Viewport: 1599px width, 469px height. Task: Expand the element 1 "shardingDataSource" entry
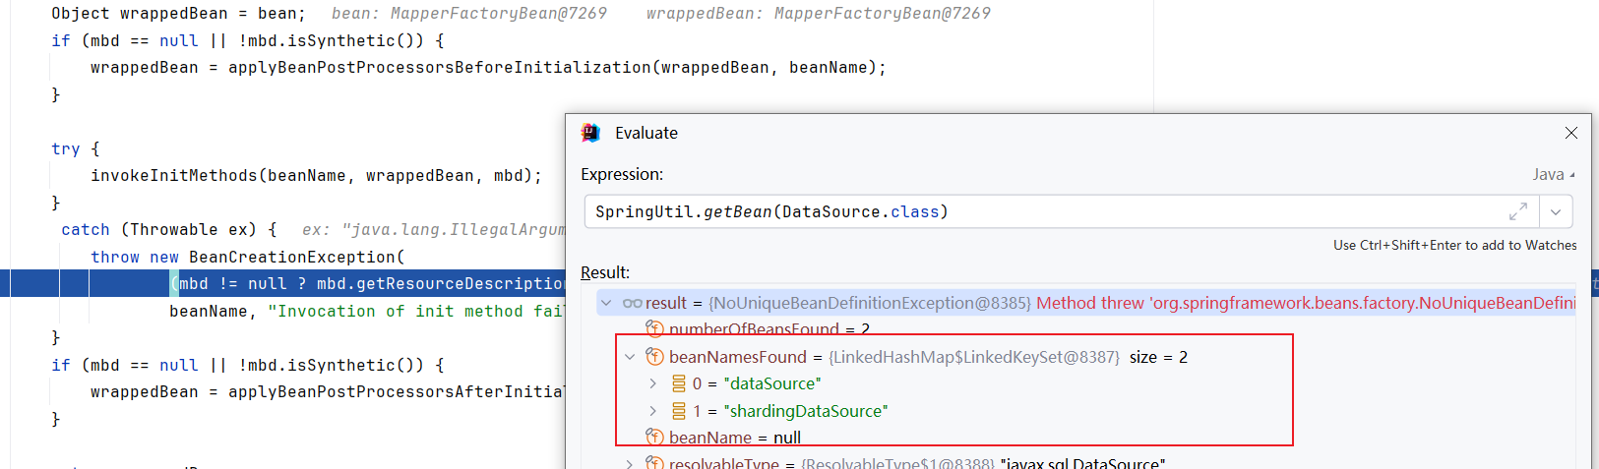point(653,411)
